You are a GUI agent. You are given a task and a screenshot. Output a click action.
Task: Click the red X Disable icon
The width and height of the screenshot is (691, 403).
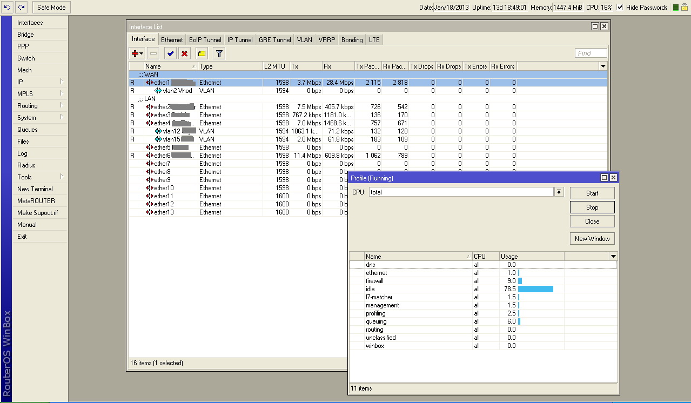point(185,53)
